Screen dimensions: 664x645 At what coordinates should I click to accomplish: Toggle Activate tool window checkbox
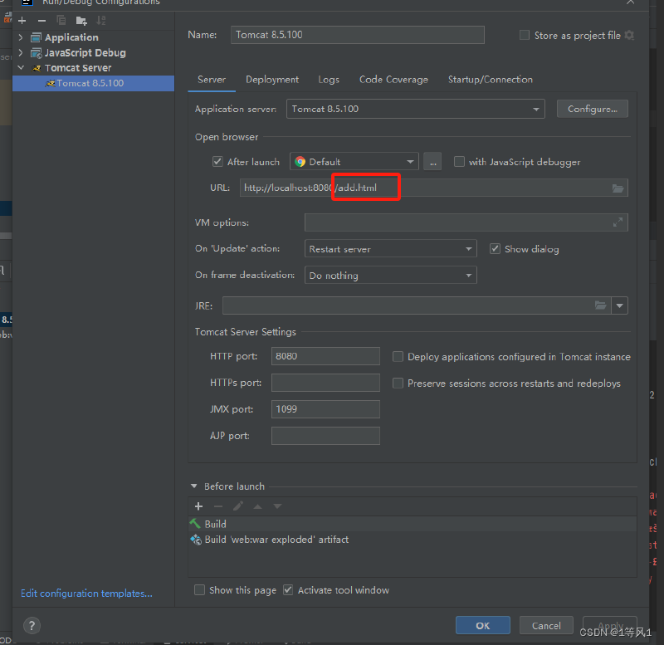288,590
